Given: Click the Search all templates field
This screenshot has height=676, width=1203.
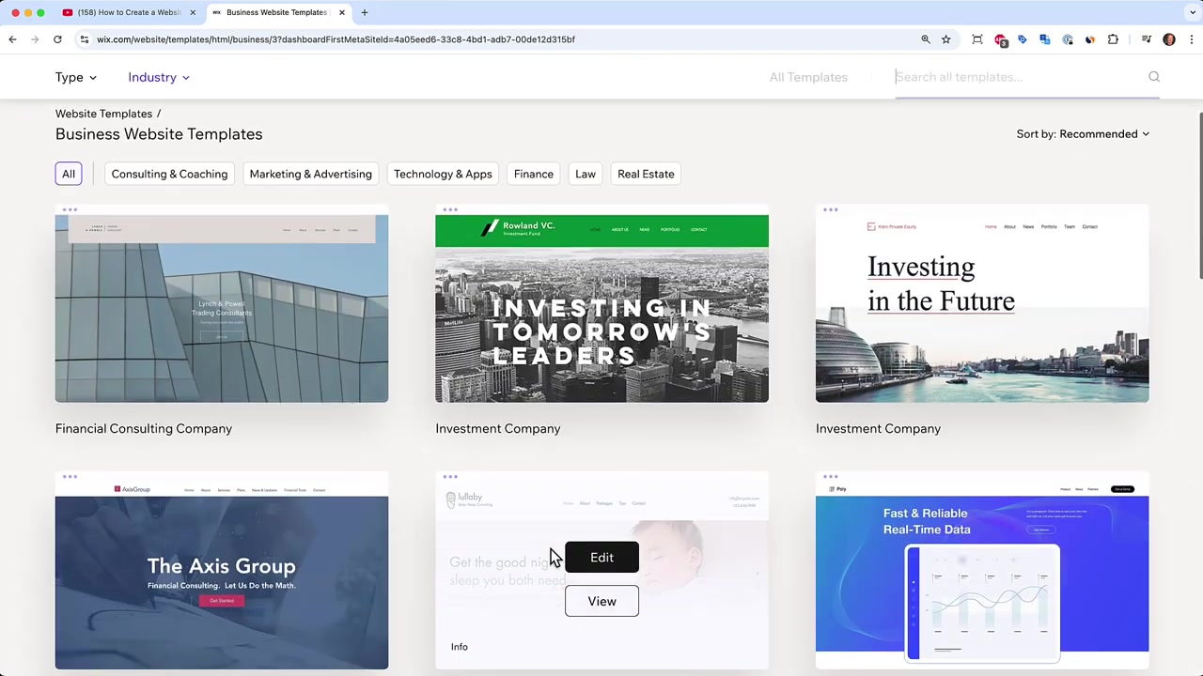Looking at the screenshot, I should [1018, 77].
